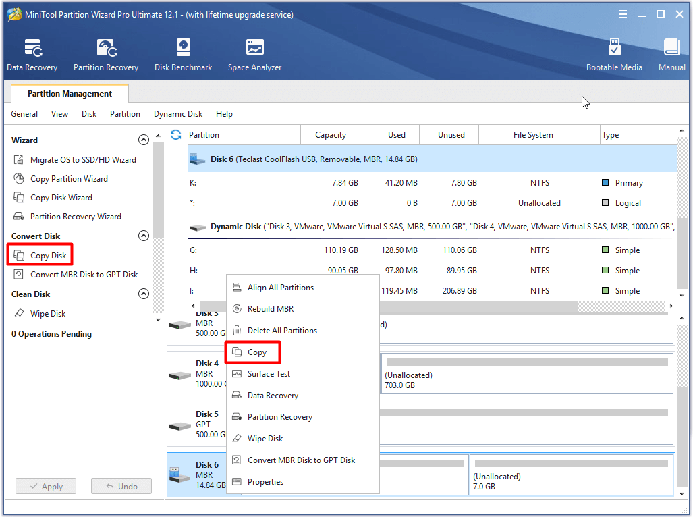Click the Disk 4 703.0 GB unallocated block

[x=527, y=373]
